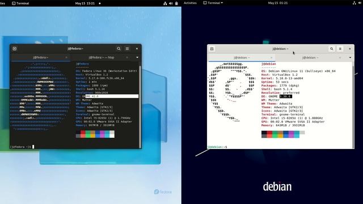
Task: Open new tab in Fedora terminal
Action: click(15, 49)
